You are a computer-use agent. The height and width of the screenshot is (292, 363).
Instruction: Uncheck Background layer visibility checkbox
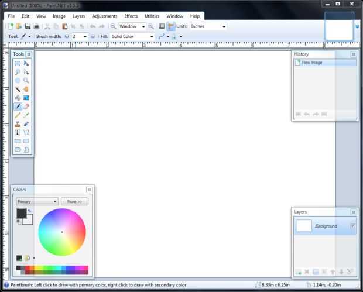(353, 226)
